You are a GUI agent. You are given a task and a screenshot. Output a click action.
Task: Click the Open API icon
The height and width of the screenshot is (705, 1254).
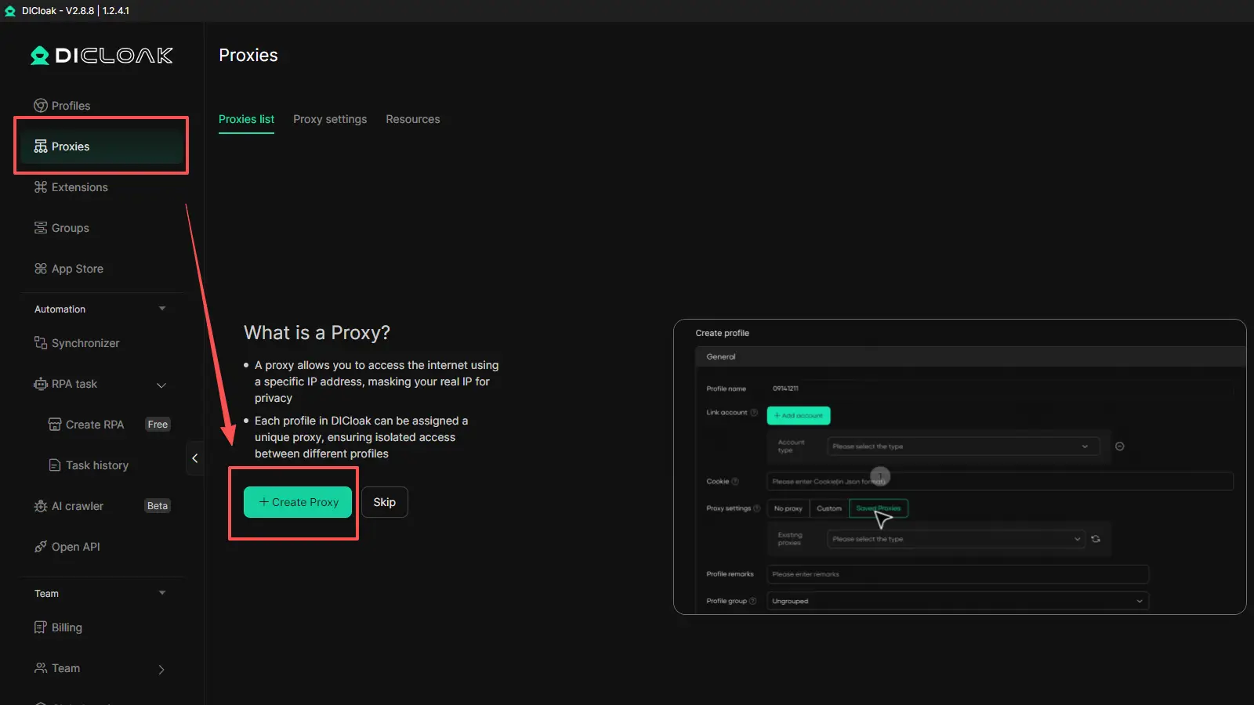pos(41,547)
